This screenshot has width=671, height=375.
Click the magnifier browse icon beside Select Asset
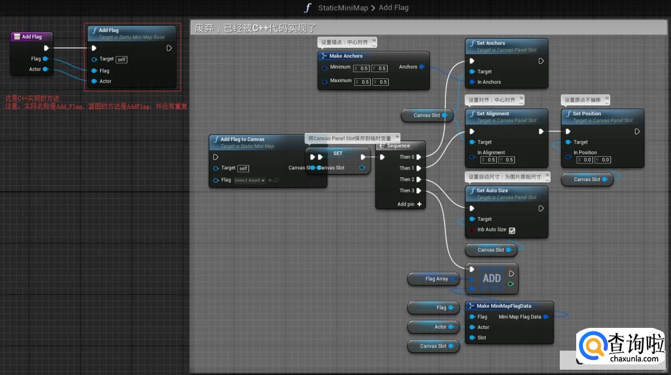tap(276, 181)
